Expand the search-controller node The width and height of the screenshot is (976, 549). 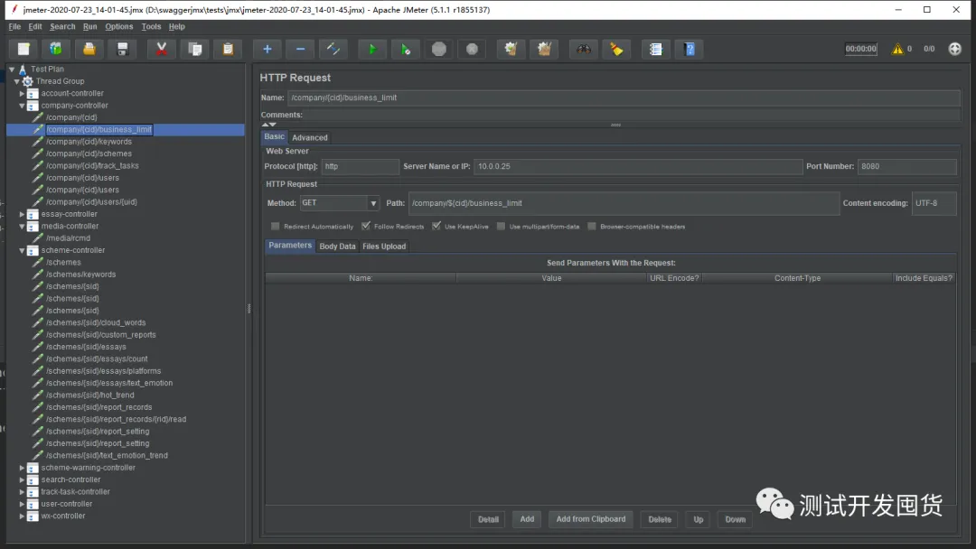click(x=22, y=480)
